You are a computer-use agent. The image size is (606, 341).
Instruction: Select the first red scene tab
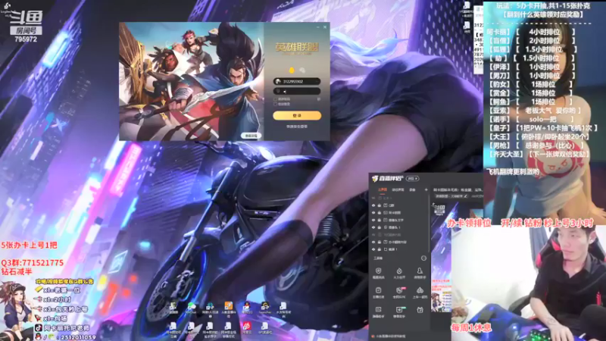point(383,189)
